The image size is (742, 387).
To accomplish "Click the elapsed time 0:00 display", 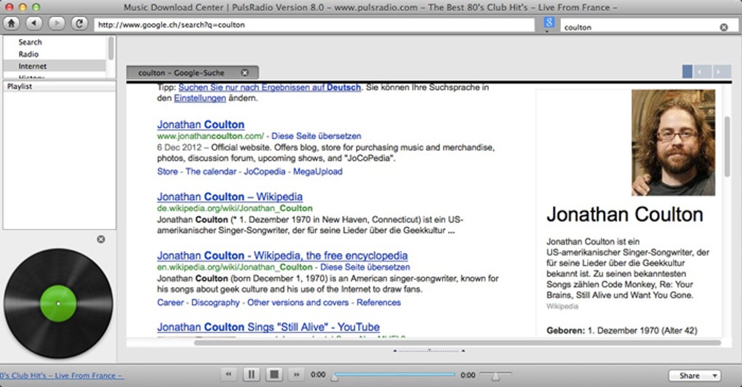I will click(318, 375).
